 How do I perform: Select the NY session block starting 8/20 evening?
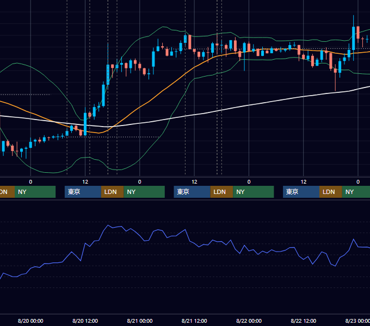pyautogui.click(x=144, y=192)
